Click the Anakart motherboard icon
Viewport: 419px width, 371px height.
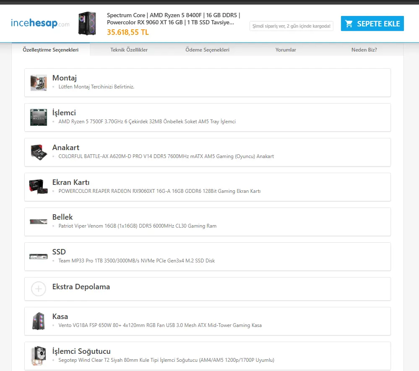(x=39, y=152)
